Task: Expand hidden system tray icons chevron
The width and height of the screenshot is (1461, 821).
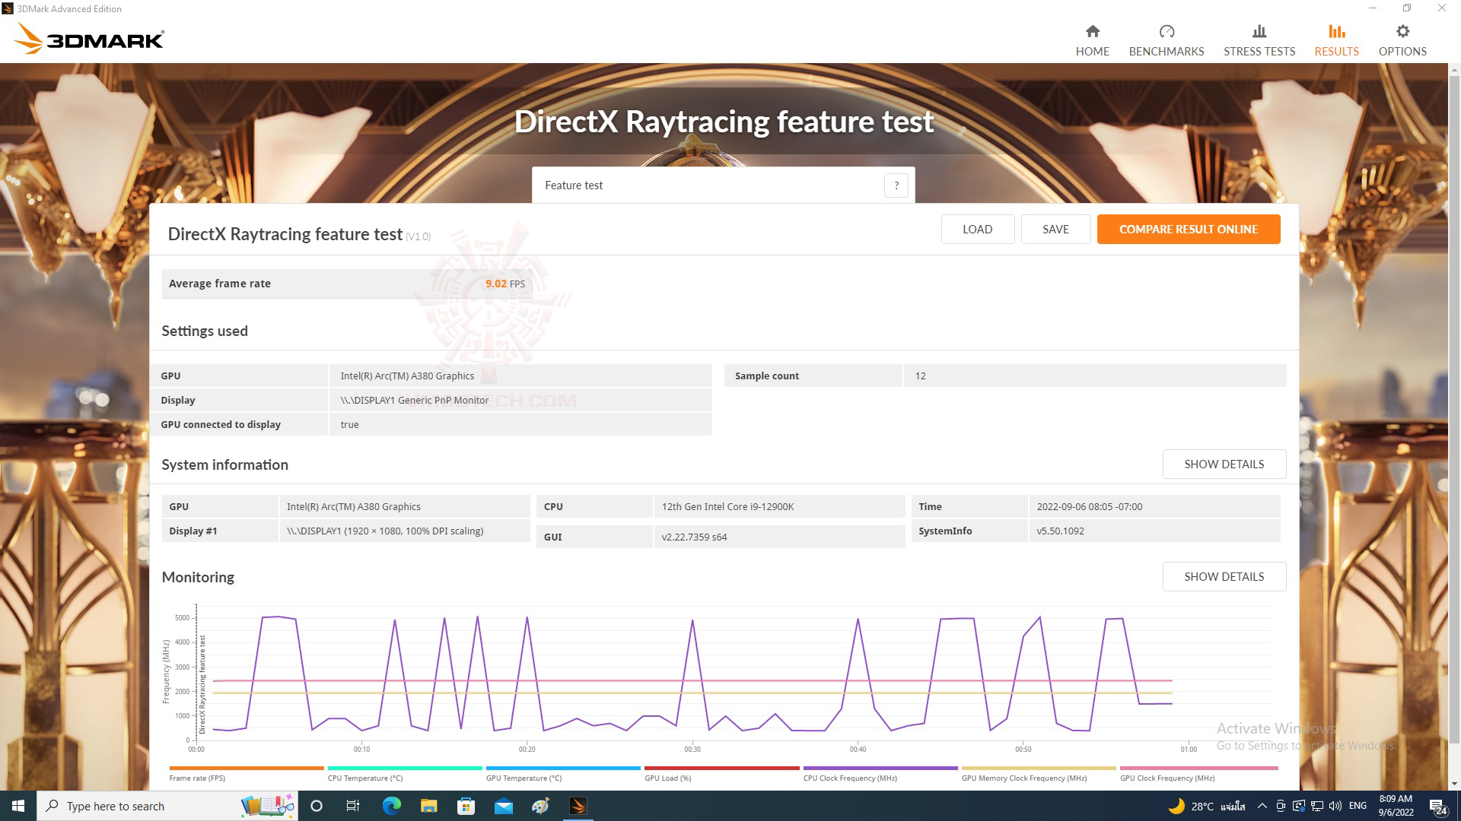Action: click(x=1262, y=806)
